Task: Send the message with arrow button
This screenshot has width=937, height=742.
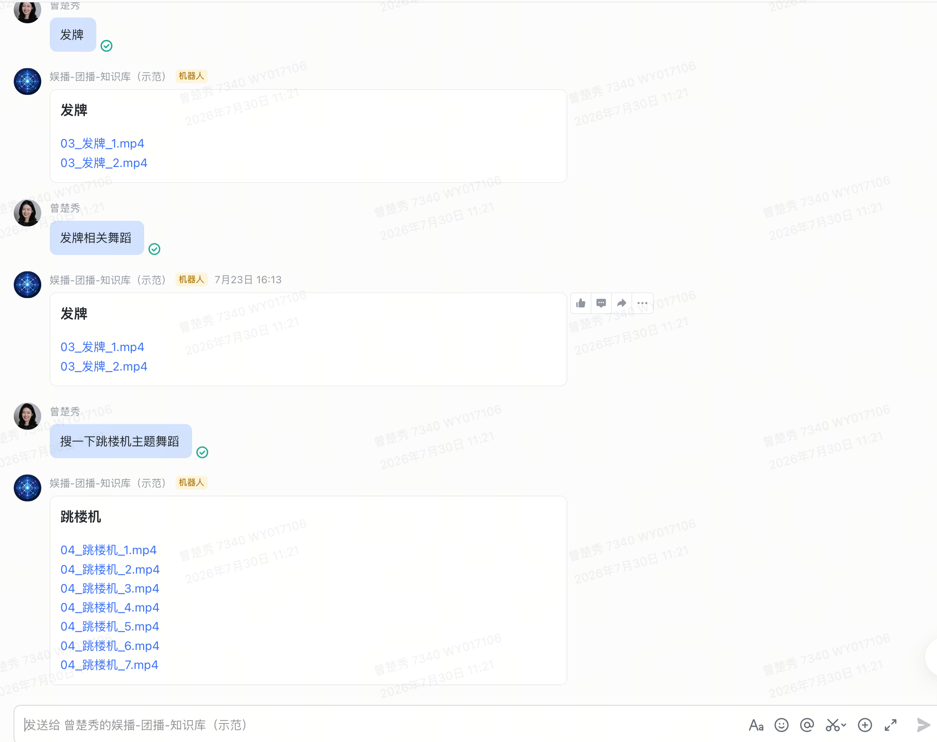Action: 923,725
